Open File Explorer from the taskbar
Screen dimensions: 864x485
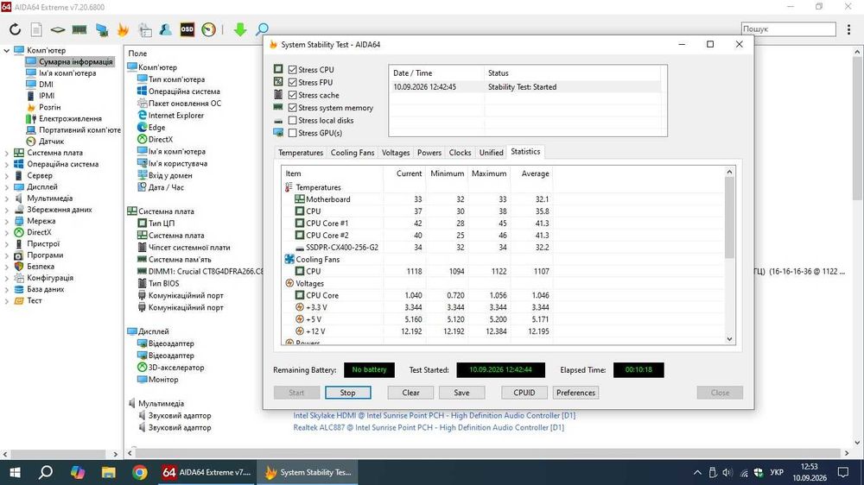109,472
